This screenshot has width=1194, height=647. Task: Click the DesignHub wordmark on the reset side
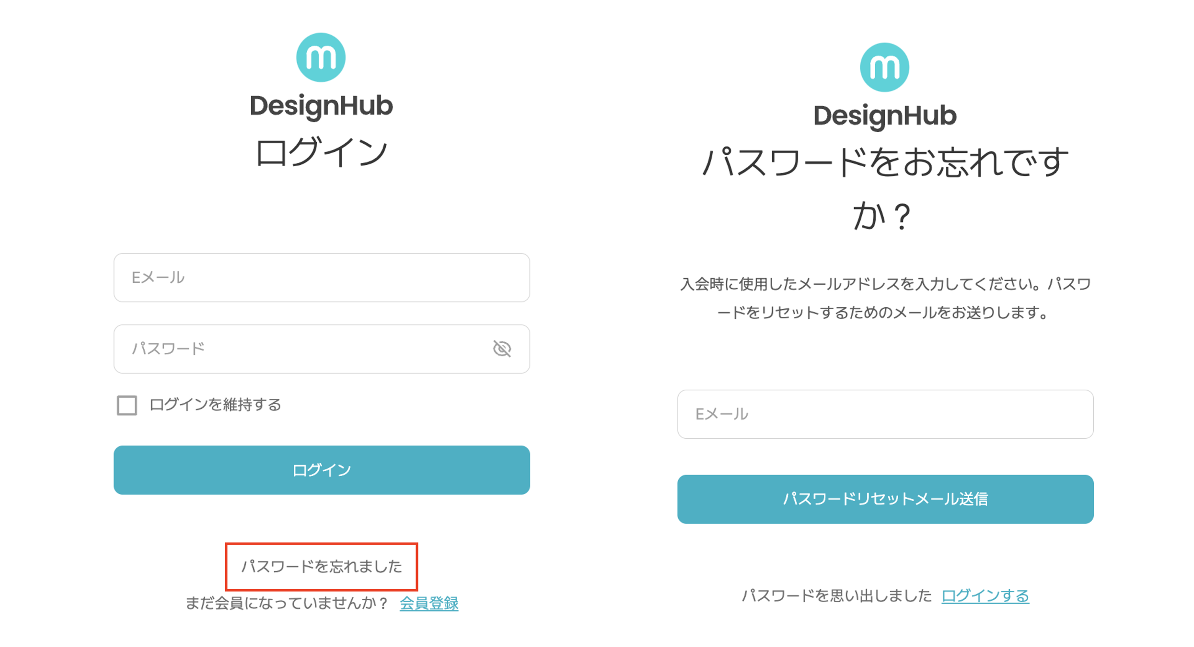[885, 116]
